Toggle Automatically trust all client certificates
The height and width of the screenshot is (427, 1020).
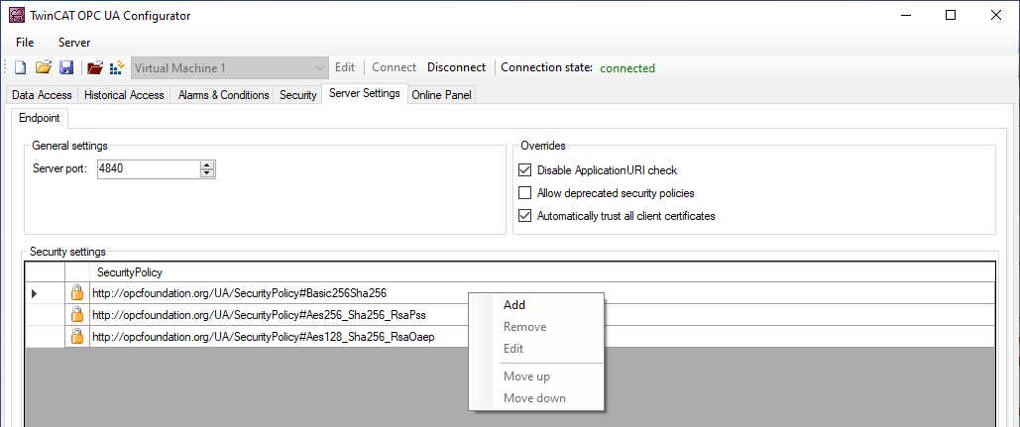[525, 216]
